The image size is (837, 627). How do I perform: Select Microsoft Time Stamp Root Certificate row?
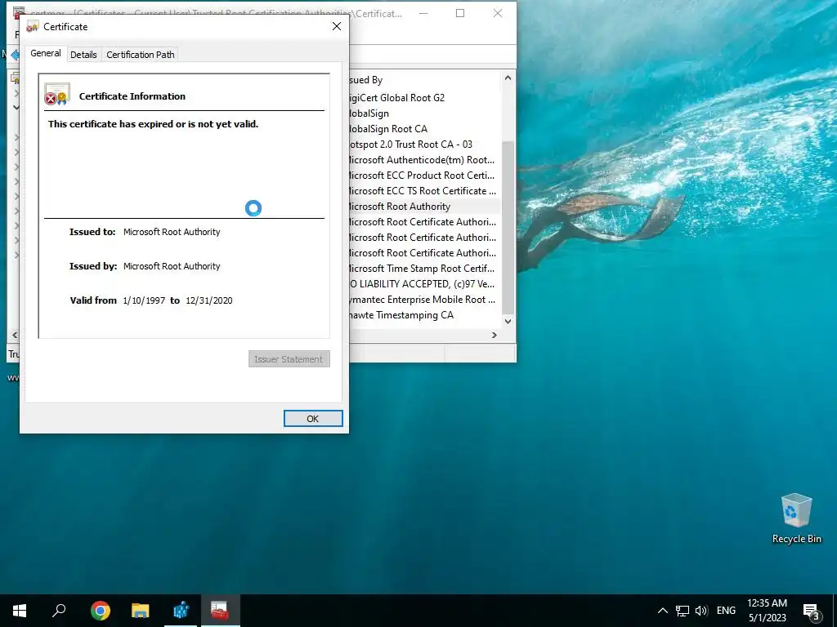pos(424,268)
